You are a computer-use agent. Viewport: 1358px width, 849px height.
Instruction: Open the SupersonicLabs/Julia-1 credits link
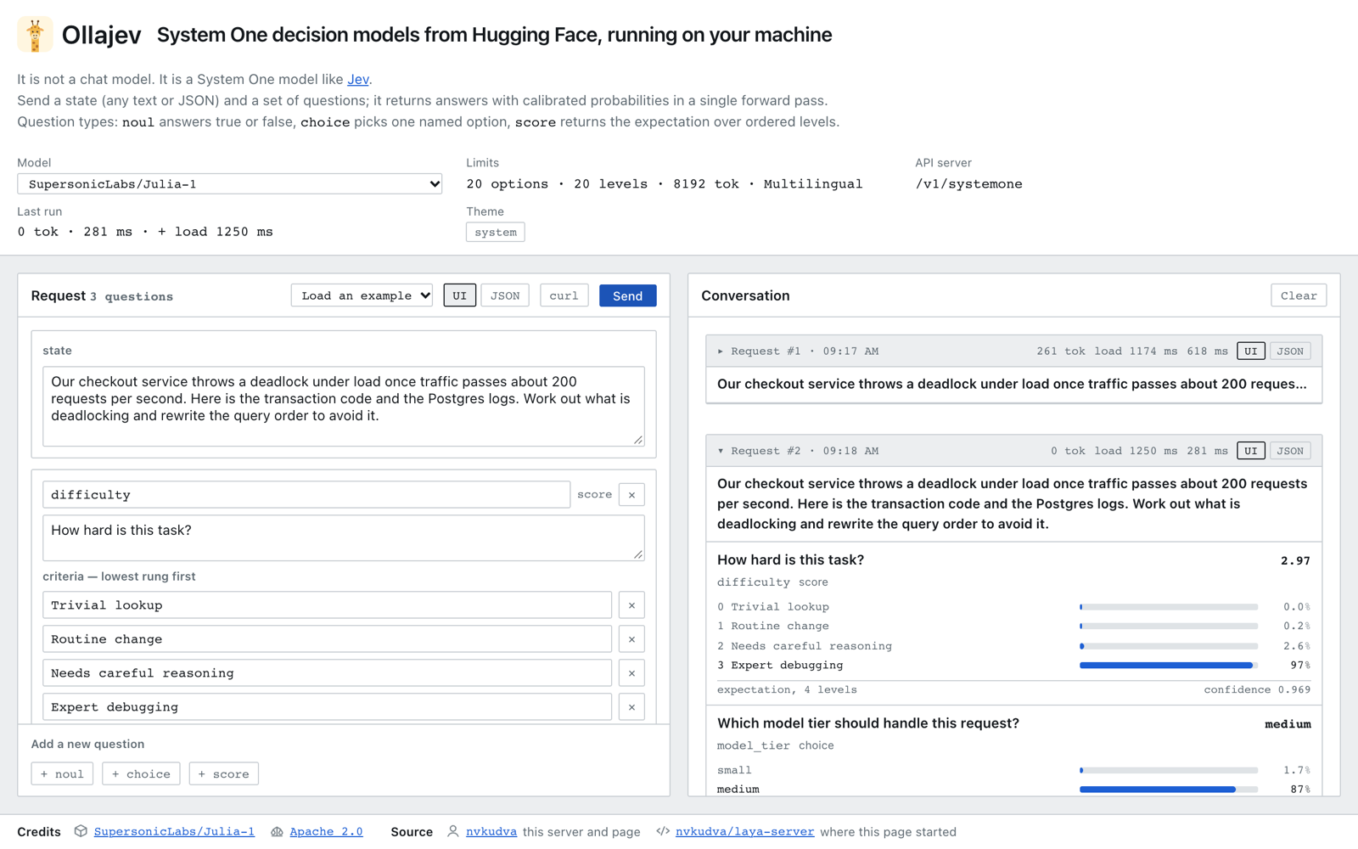(174, 831)
